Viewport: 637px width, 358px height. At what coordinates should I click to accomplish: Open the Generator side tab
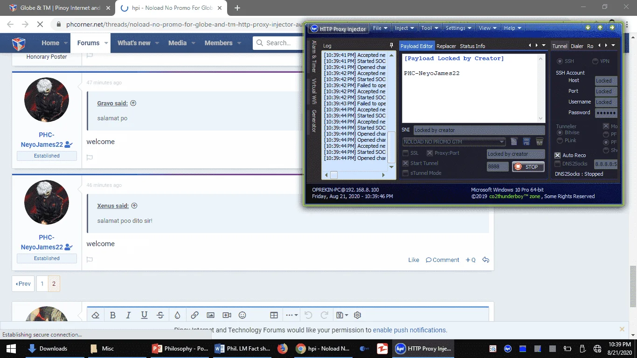tap(314, 121)
